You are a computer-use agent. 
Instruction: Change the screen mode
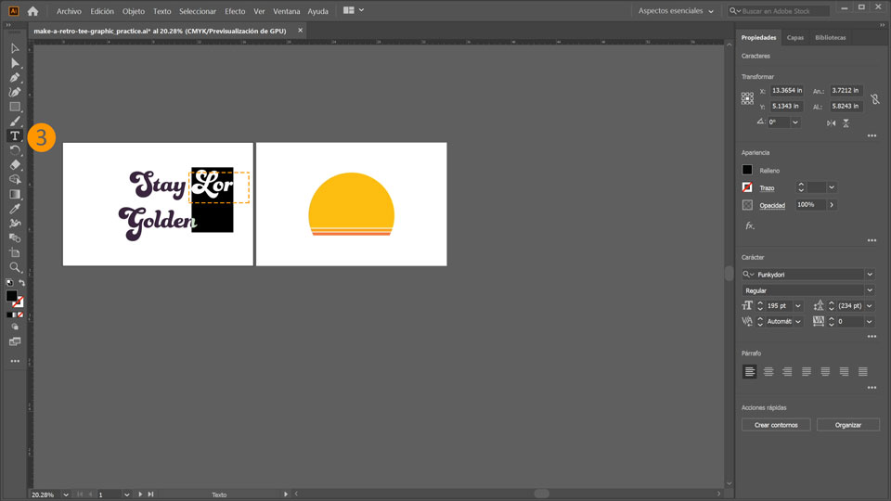point(15,341)
